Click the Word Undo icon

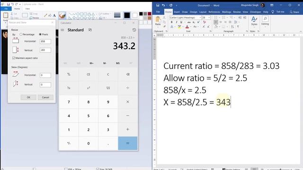click(x=163, y=5)
